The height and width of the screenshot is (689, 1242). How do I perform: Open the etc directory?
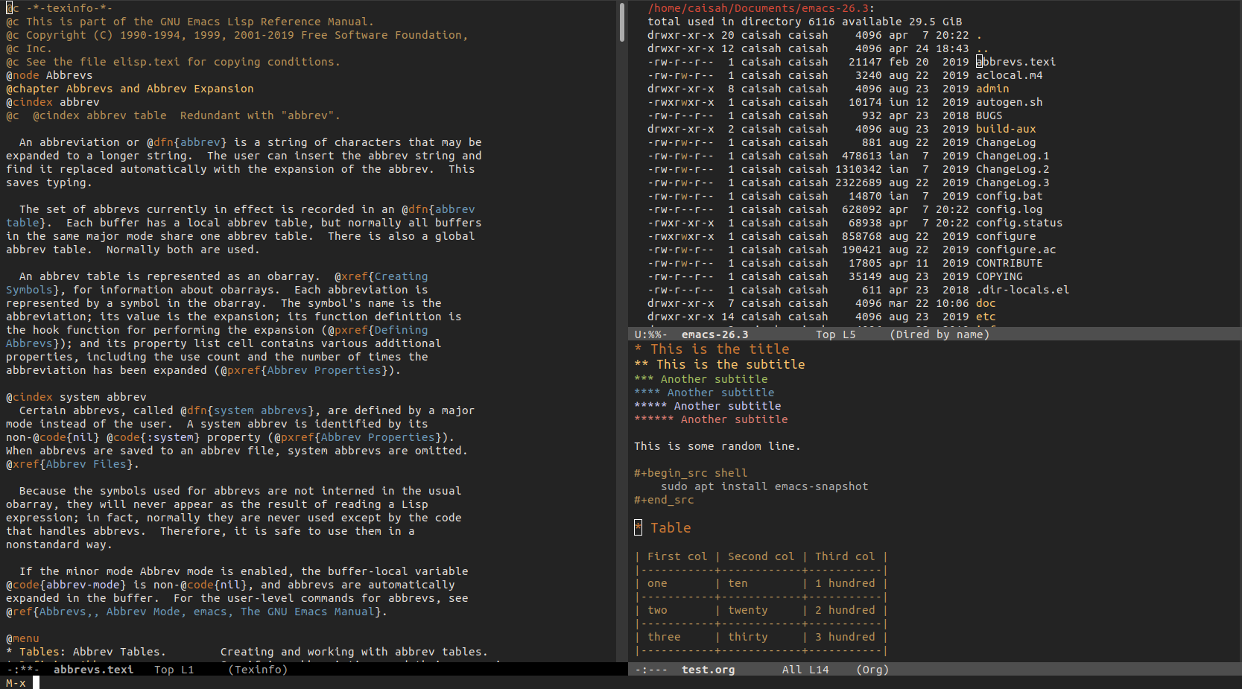[x=986, y=317]
